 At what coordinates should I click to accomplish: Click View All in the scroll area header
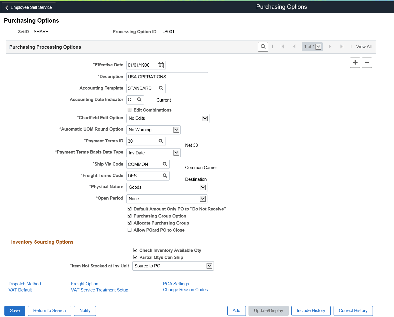click(x=364, y=46)
